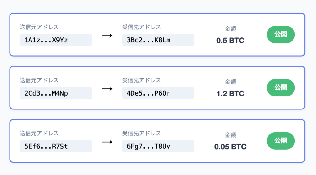Click the 0.5 BTC amount
The width and height of the screenshot is (316, 175).
[x=230, y=41]
